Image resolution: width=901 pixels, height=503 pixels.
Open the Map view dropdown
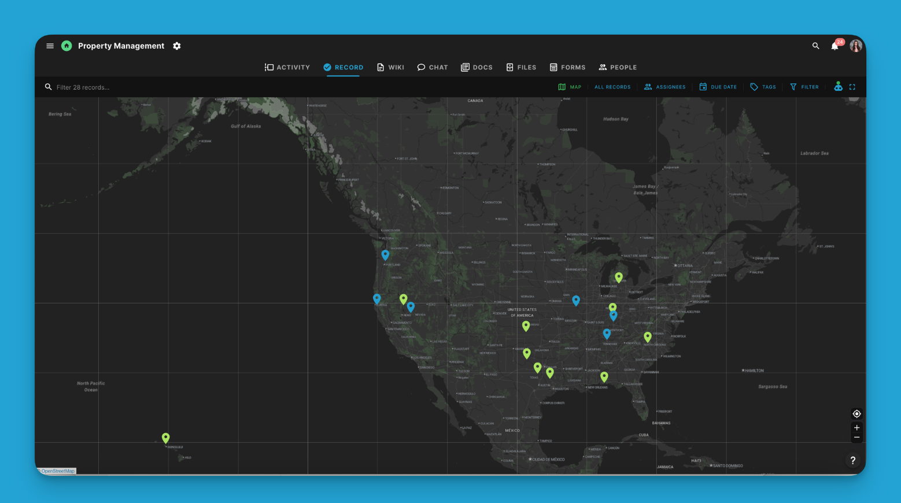coord(570,87)
